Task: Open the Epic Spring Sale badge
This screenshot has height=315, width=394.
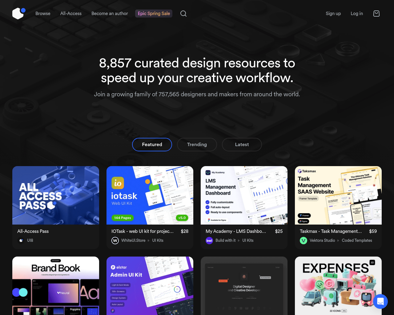Action: (x=154, y=14)
